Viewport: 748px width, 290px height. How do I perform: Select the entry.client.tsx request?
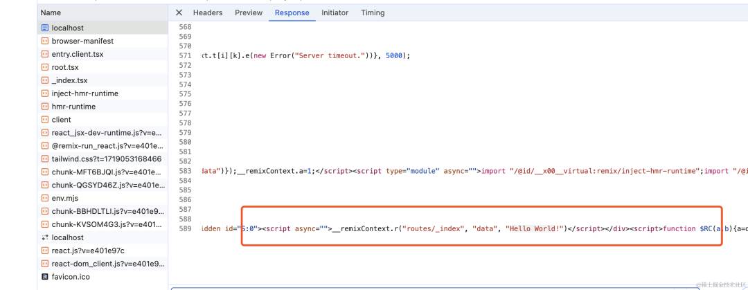coord(103,55)
